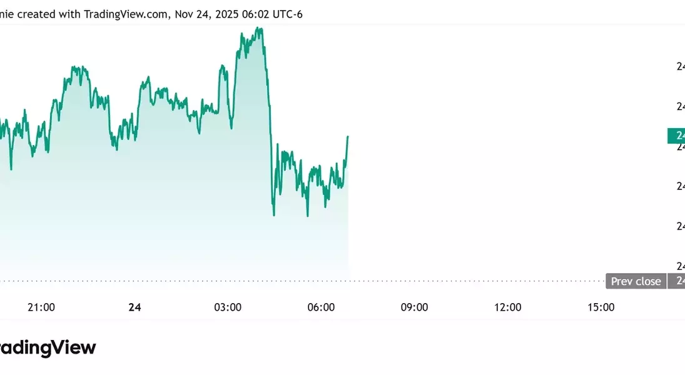Click the lowest price scale label above Prev close
Viewport: 685px width, 375px height.
(x=681, y=266)
